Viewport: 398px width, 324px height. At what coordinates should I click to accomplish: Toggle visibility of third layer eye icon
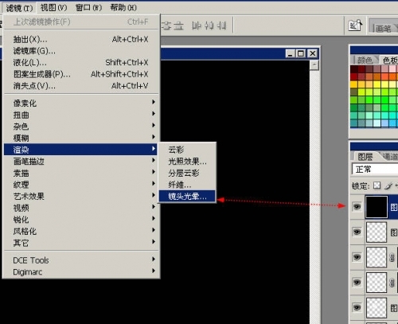357,257
